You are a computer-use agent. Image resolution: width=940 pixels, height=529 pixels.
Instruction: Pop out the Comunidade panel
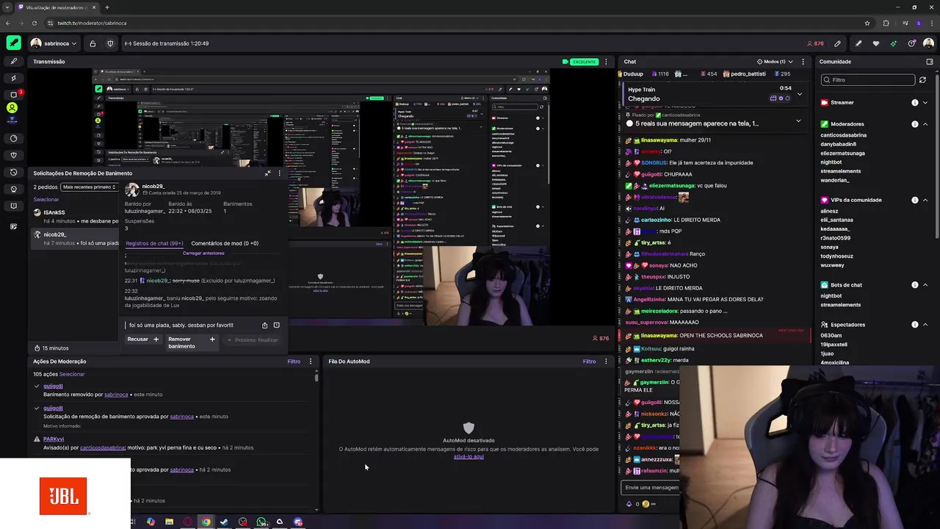[929, 62]
